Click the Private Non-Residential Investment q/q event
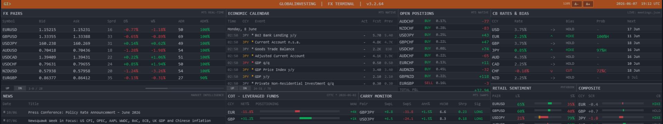Viewport: 663px width, 124px height. [294, 83]
